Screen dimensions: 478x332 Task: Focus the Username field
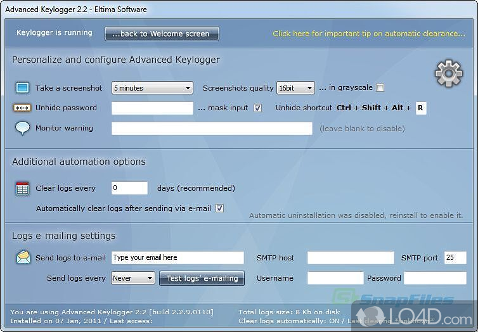pos(335,278)
